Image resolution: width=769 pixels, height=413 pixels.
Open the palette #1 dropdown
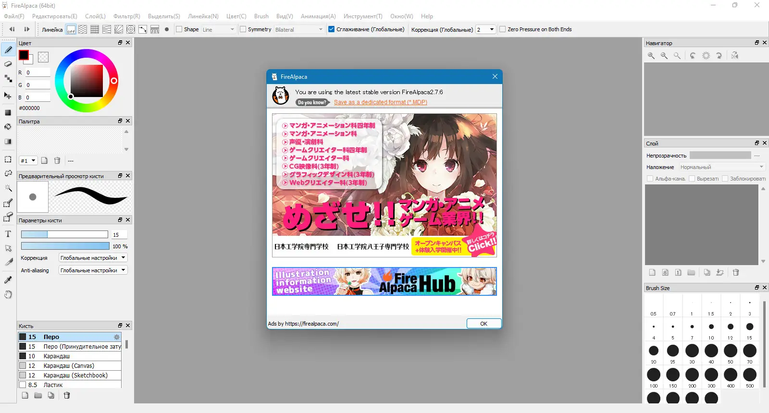coord(28,160)
